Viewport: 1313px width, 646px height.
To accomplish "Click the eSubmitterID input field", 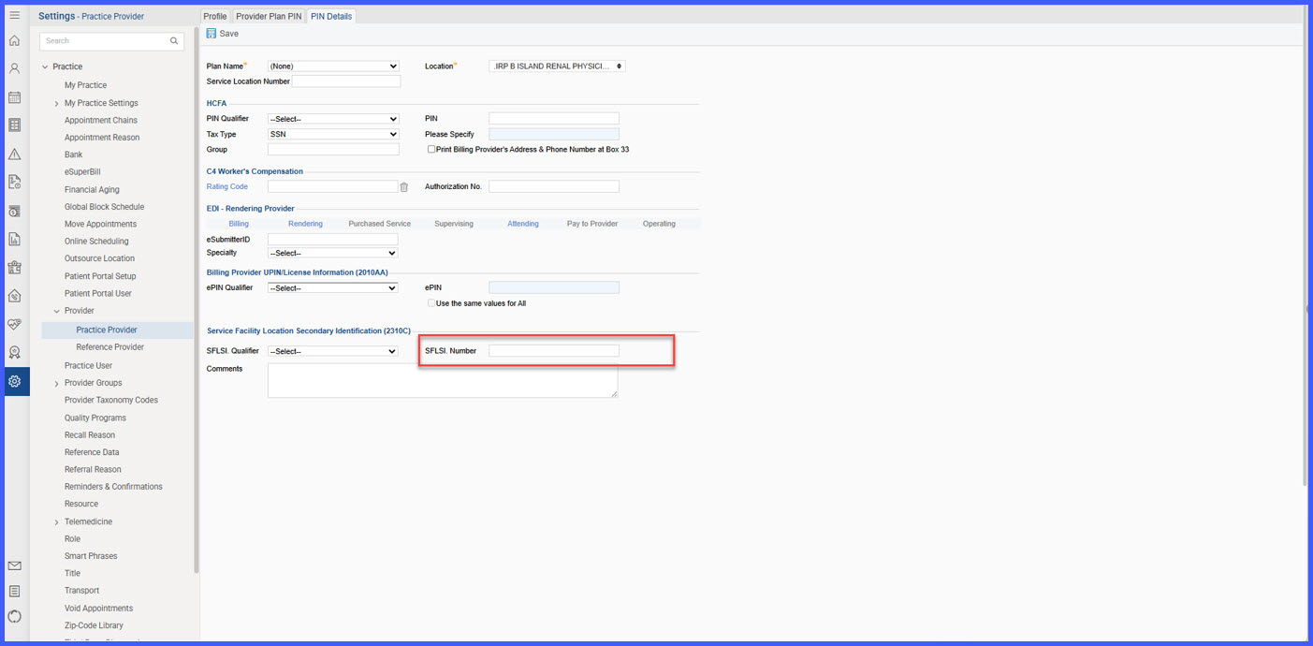I will [333, 240].
